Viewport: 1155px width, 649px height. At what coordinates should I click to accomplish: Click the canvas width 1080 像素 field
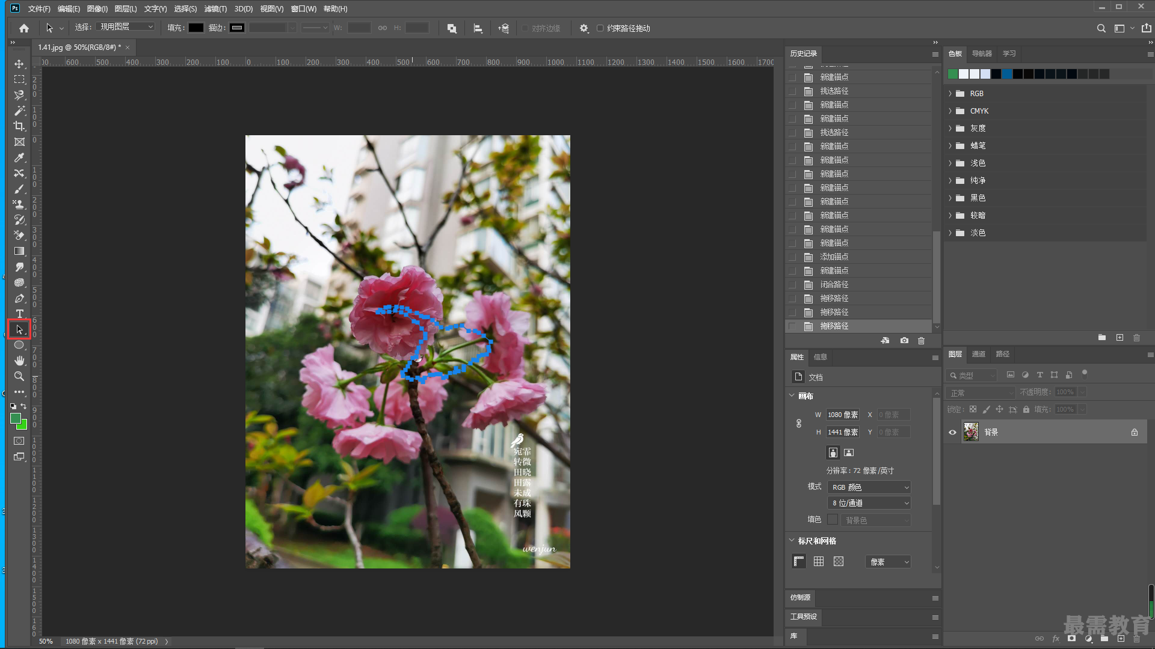(x=843, y=415)
